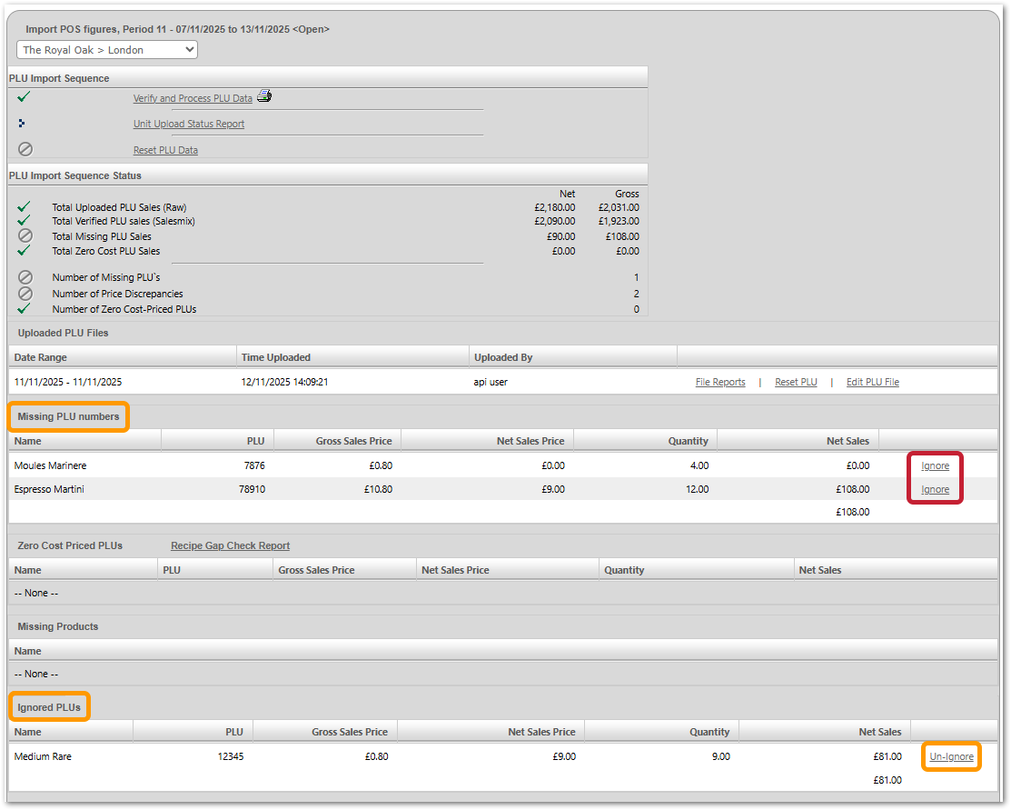Click the prohibited icon beside Reset PLU Data
Image resolution: width=1011 pixels, height=810 pixels.
(25, 149)
